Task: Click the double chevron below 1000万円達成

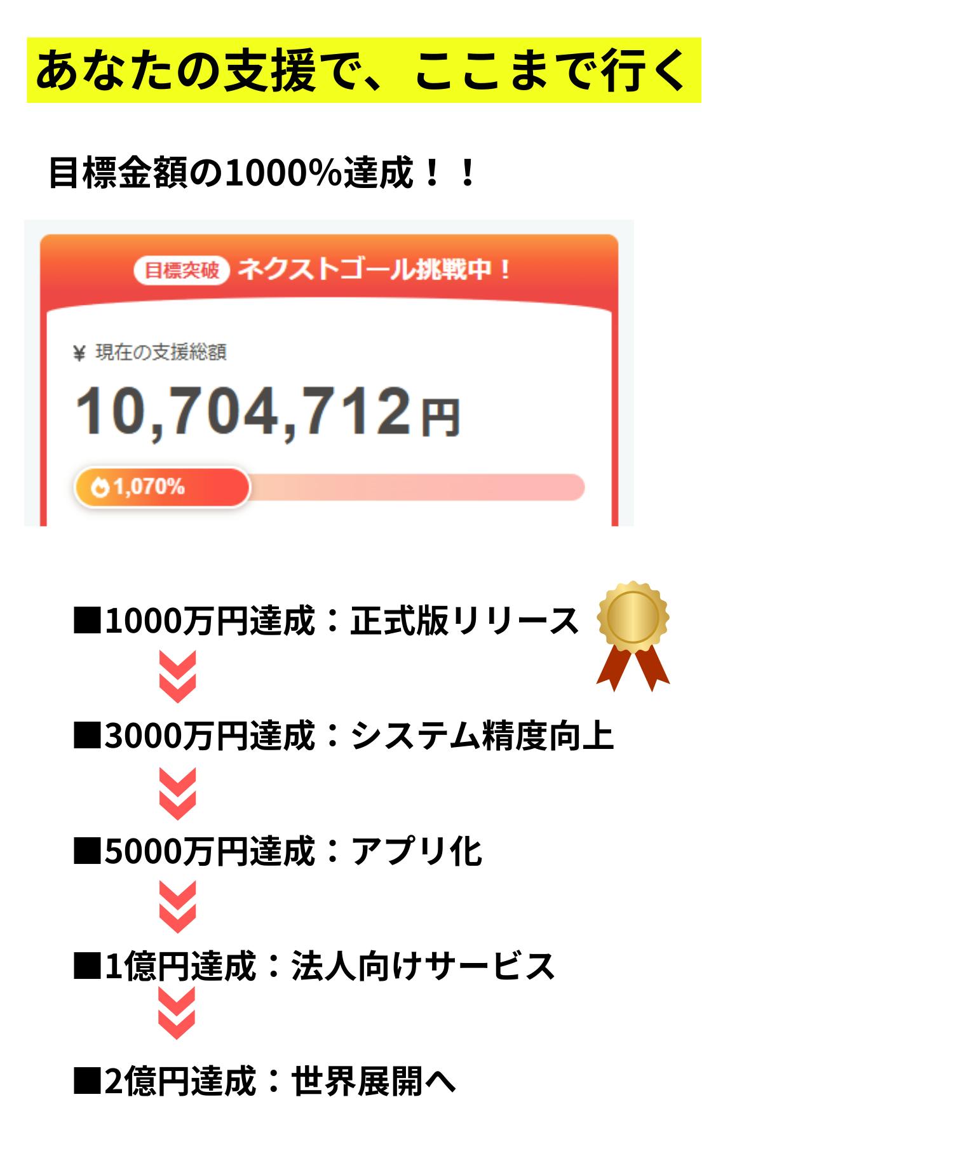Action: pos(177,676)
